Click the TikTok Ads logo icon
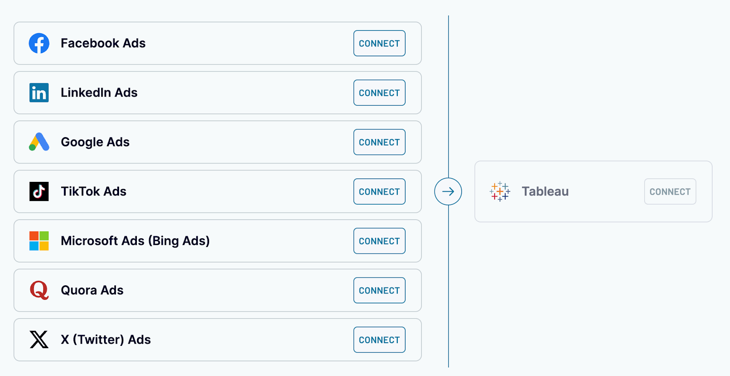The height and width of the screenshot is (376, 730). (39, 191)
